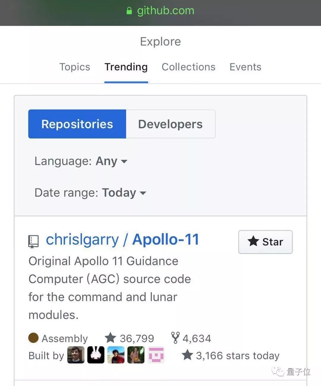Open the chrislgarry / Apollo-11 repository link
This screenshot has width=321, height=386.
(122, 240)
